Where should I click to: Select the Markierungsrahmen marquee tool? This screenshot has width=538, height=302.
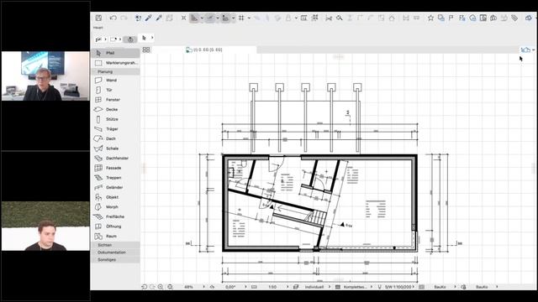[116, 63]
